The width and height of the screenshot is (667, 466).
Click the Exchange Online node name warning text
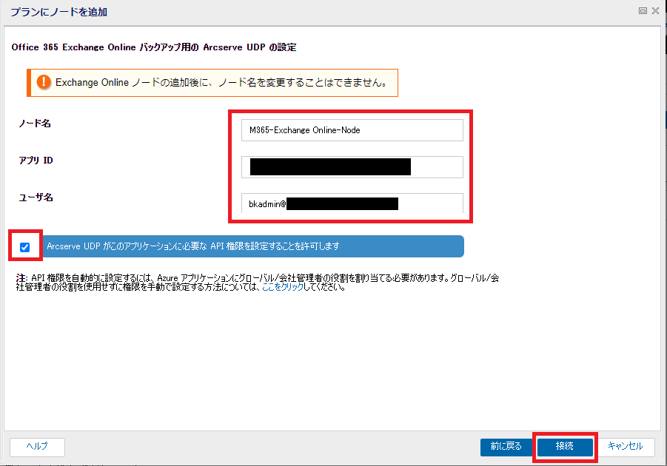point(221,83)
